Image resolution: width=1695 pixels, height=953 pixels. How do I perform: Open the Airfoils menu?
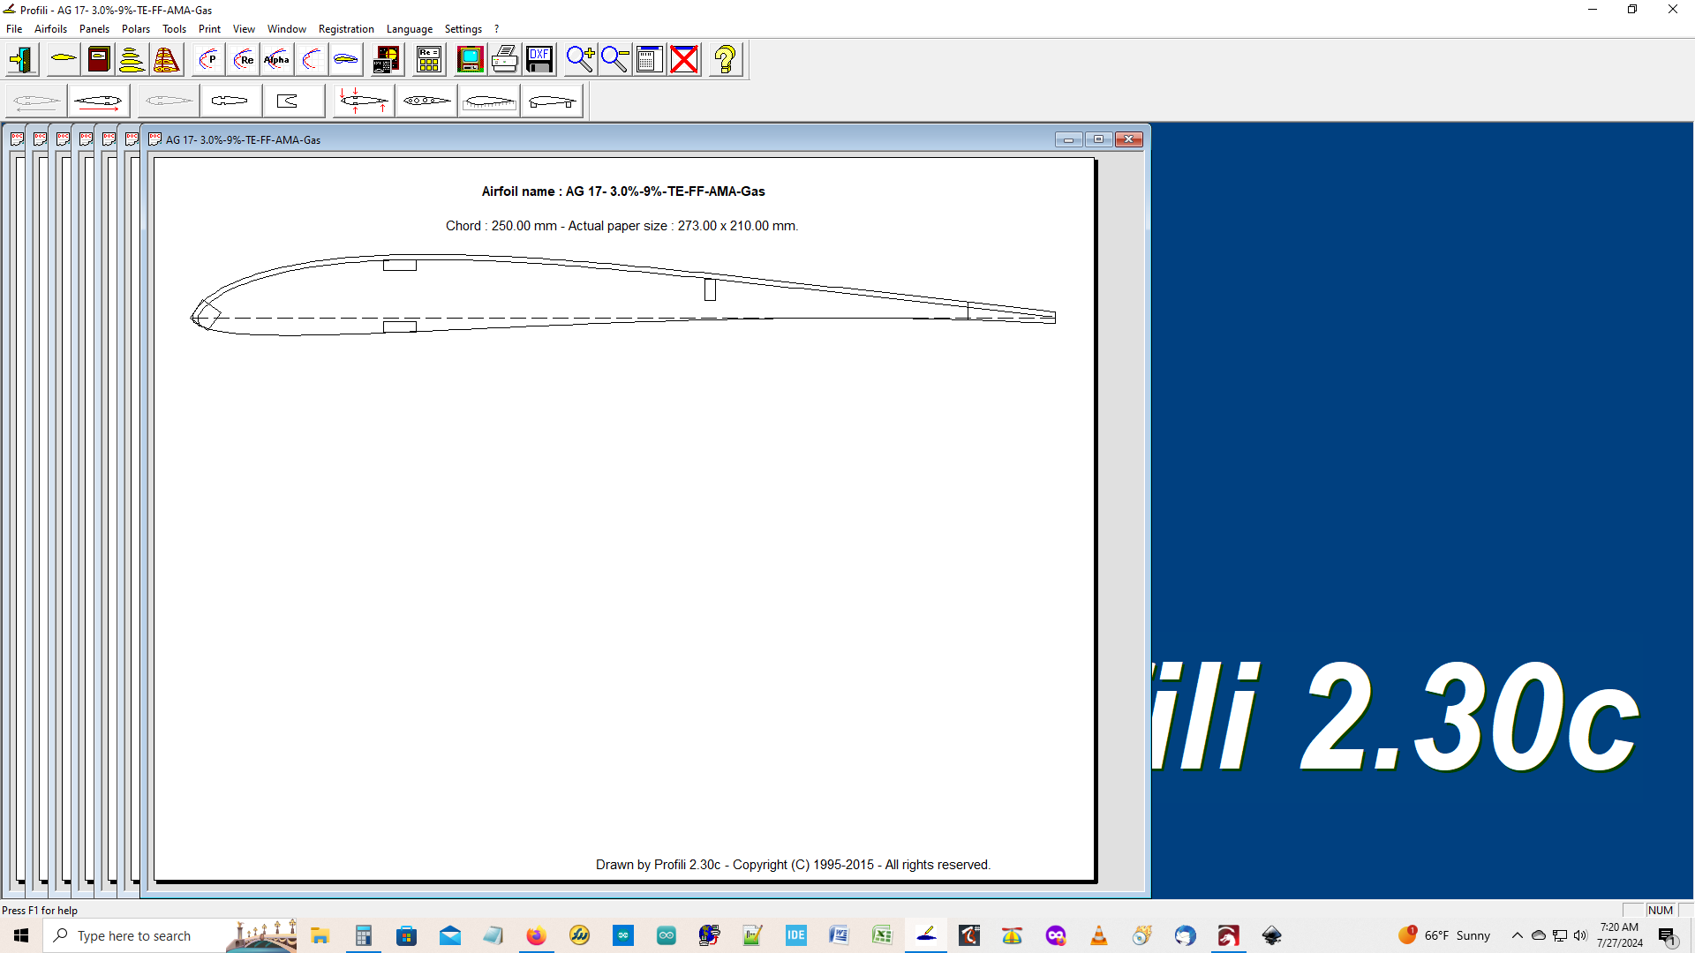(x=50, y=29)
